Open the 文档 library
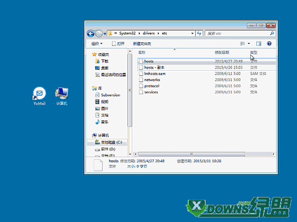The height and width of the screenshot is (222, 297). 102,115
